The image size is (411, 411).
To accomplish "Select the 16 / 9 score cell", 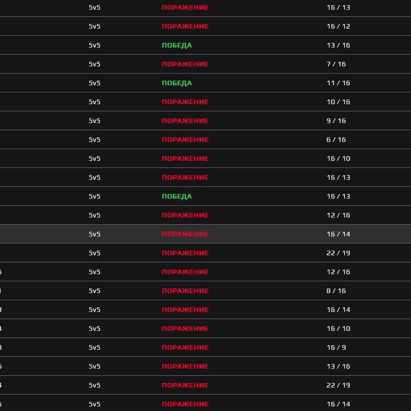I will 336,347.
